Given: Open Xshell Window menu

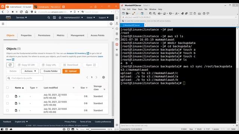Looking at the screenshot, I should pyautogui.click(x=153, y=9).
